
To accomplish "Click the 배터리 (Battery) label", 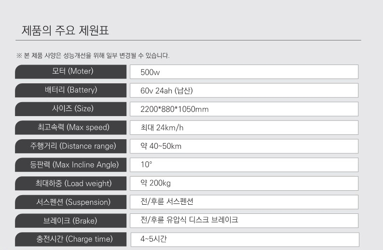I will point(70,90).
